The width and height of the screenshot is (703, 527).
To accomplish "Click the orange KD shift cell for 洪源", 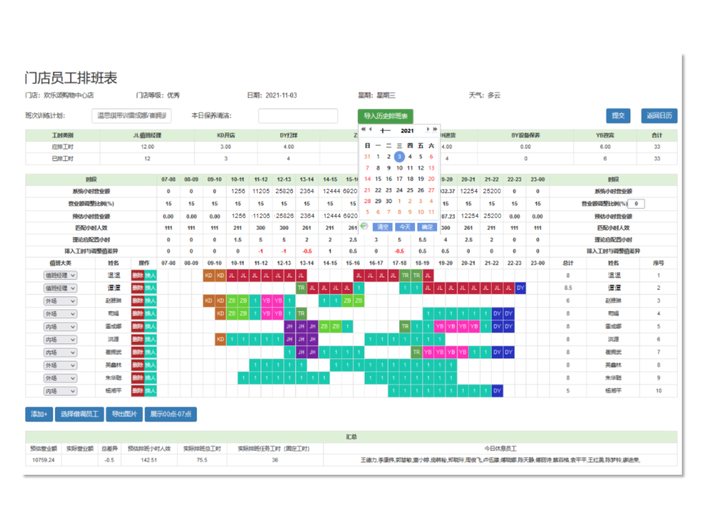I will (220, 340).
